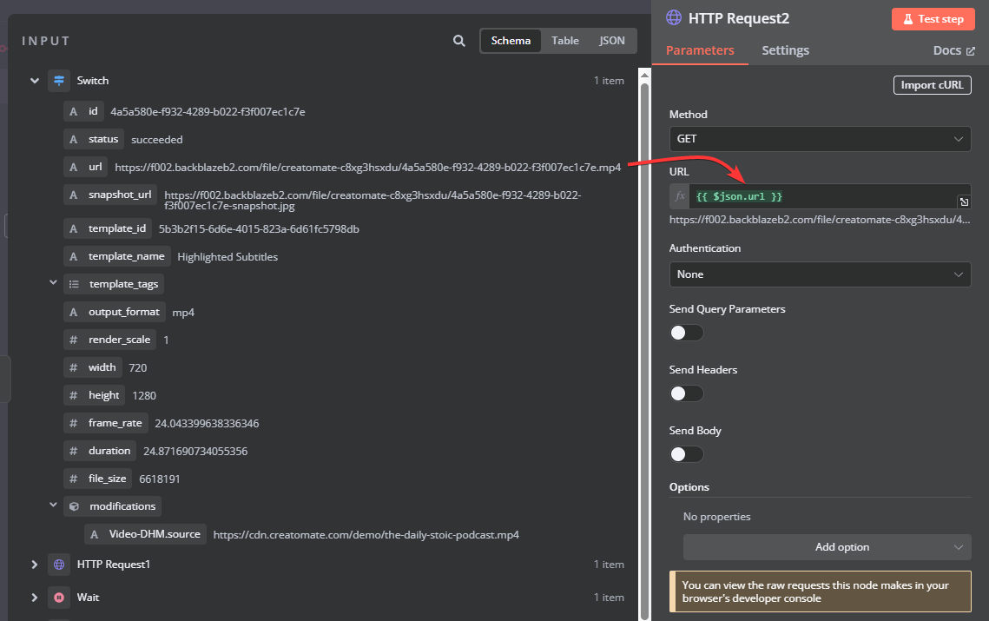Click the string type icon for id
Screen dimensions: 989x621
[74, 112]
